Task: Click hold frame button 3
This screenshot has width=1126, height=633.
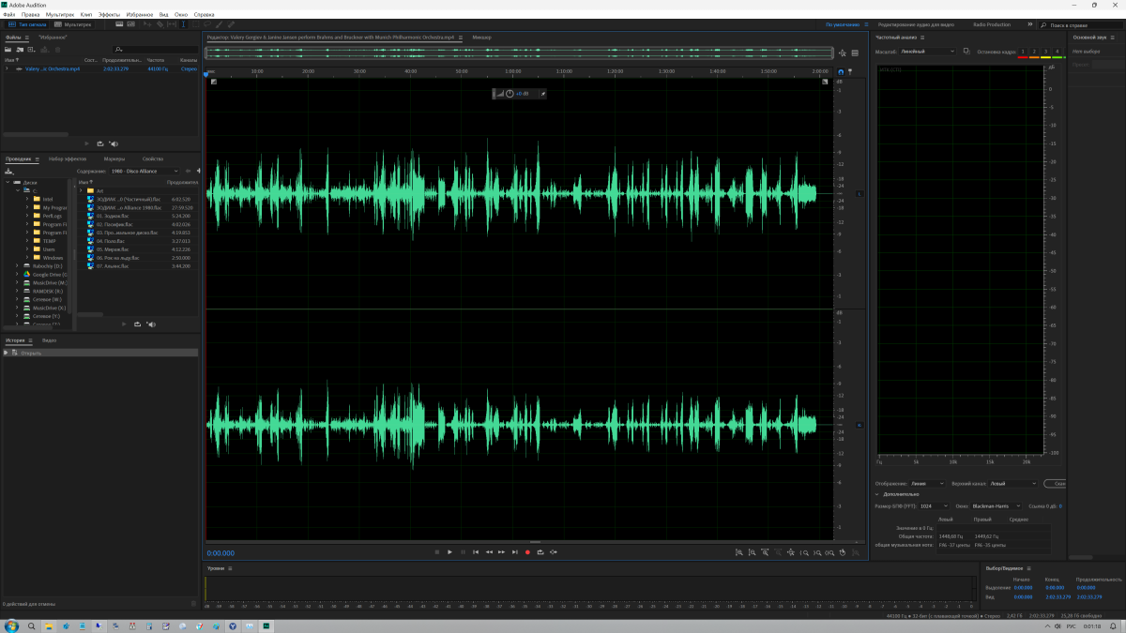Action: [1045, 52]
